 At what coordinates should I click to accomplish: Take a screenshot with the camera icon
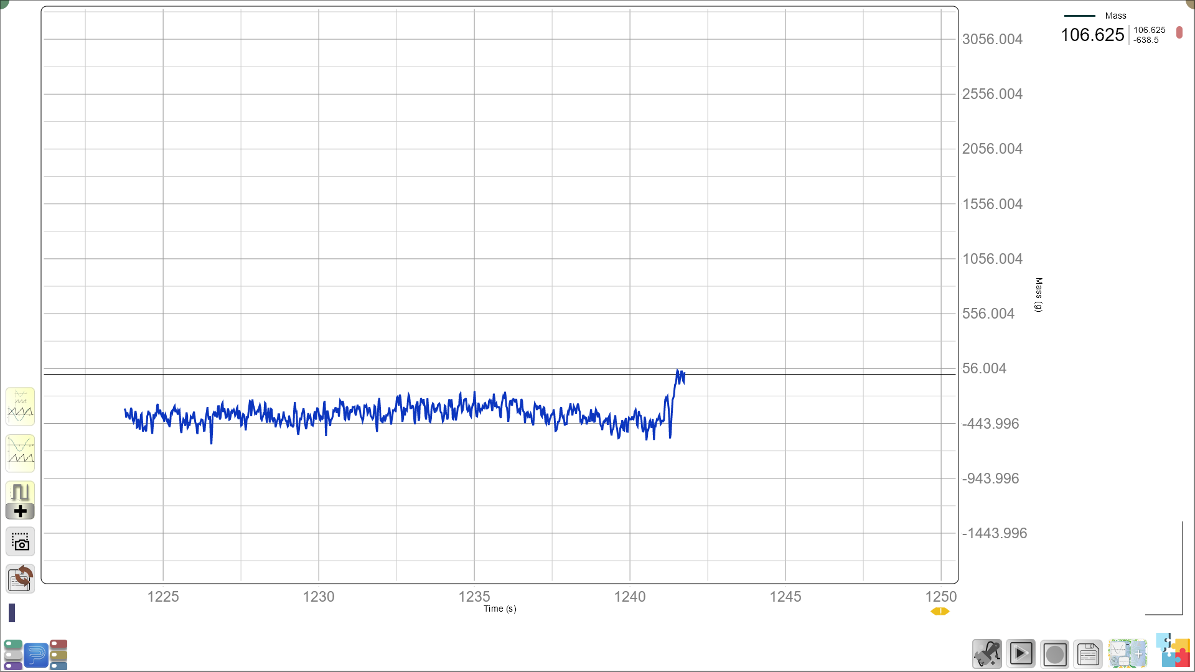[x=20, y=542]
